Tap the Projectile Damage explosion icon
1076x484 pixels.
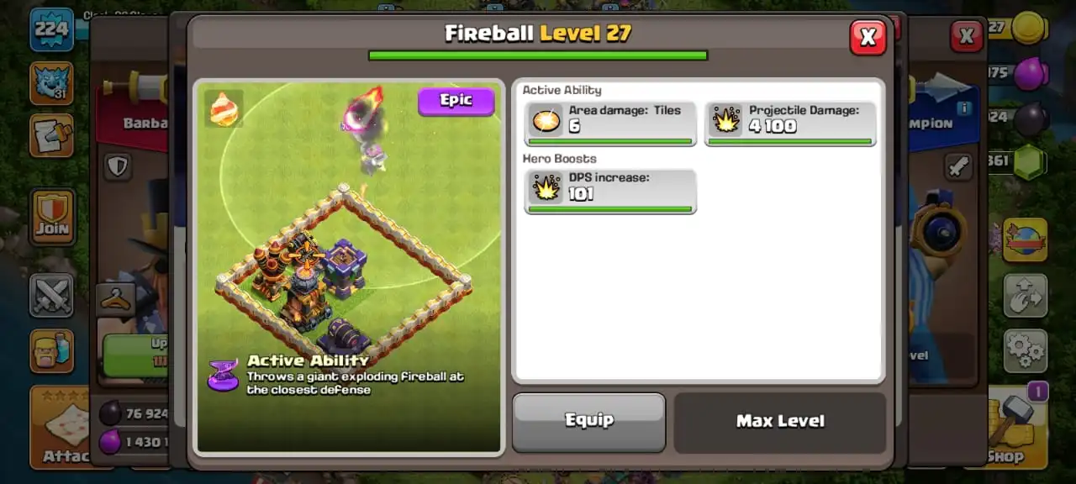[725, 120]
